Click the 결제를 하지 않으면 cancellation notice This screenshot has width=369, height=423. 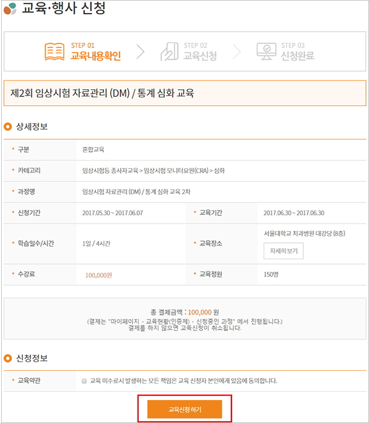click(x=184, y=328)
